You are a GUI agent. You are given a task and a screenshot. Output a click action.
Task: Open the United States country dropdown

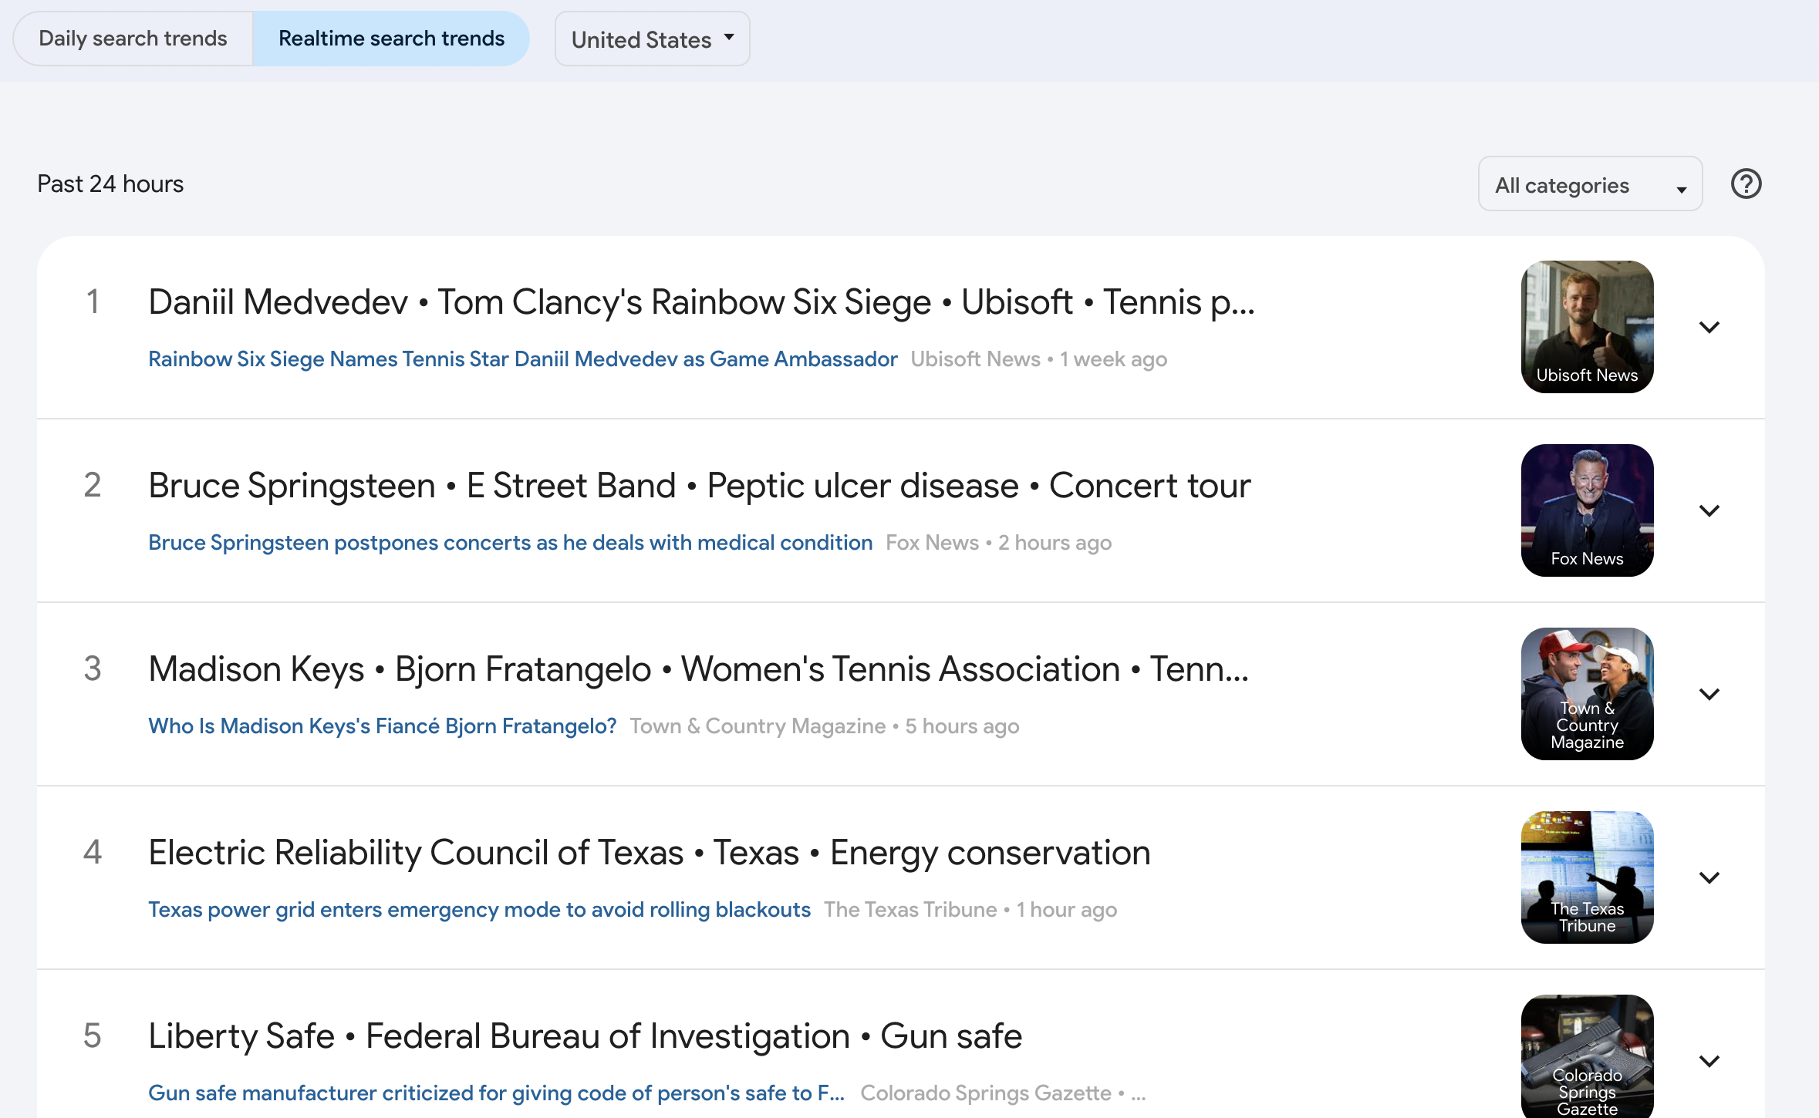point(652,39)
